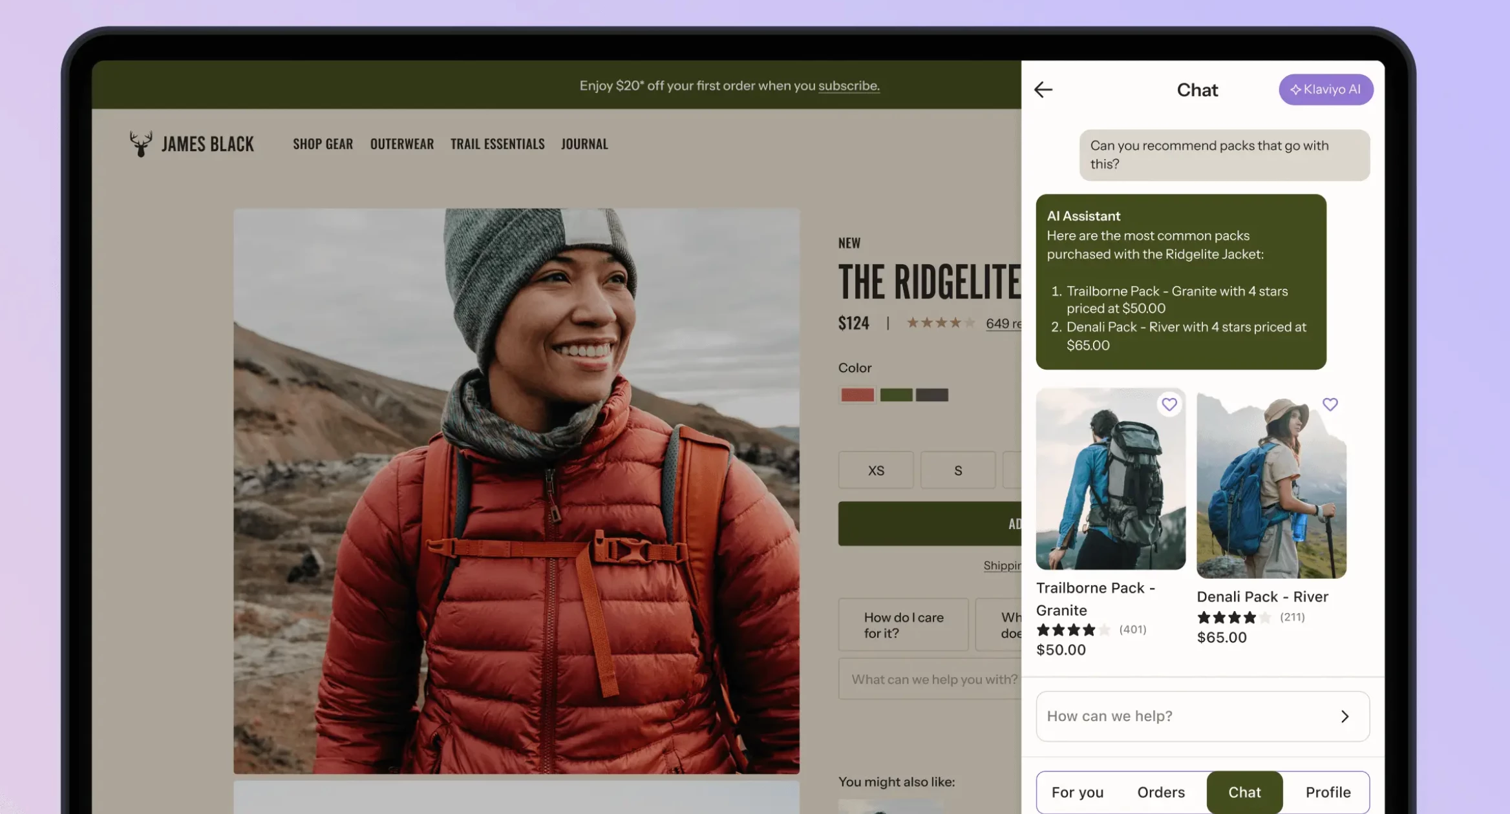Select the S size option
The image size is (1510, 814).
click(x=957, y=470)
